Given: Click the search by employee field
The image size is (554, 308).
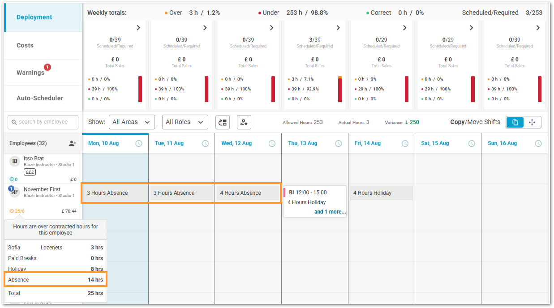Looking at the screenshot, I should click(x=43, y=122).
